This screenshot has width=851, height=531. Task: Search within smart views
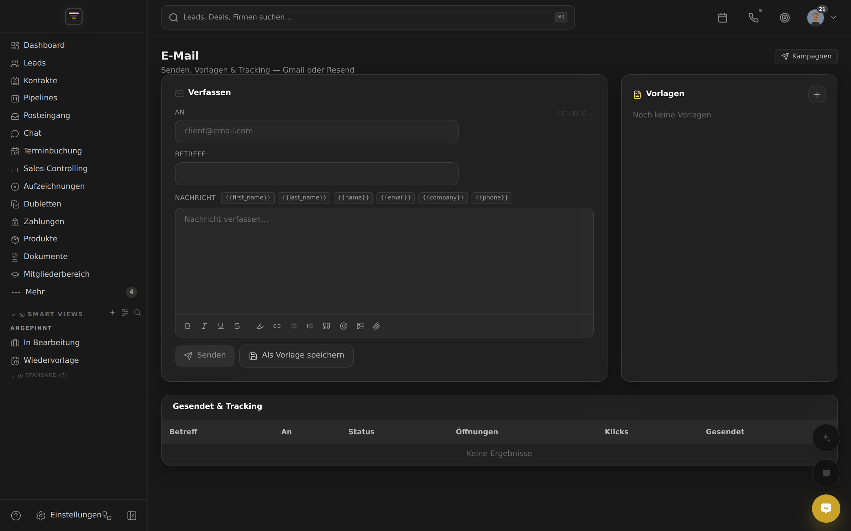click(x=138, y=312)
